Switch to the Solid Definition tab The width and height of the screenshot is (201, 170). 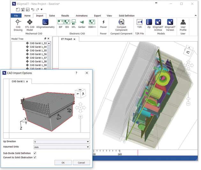[127, 16]
